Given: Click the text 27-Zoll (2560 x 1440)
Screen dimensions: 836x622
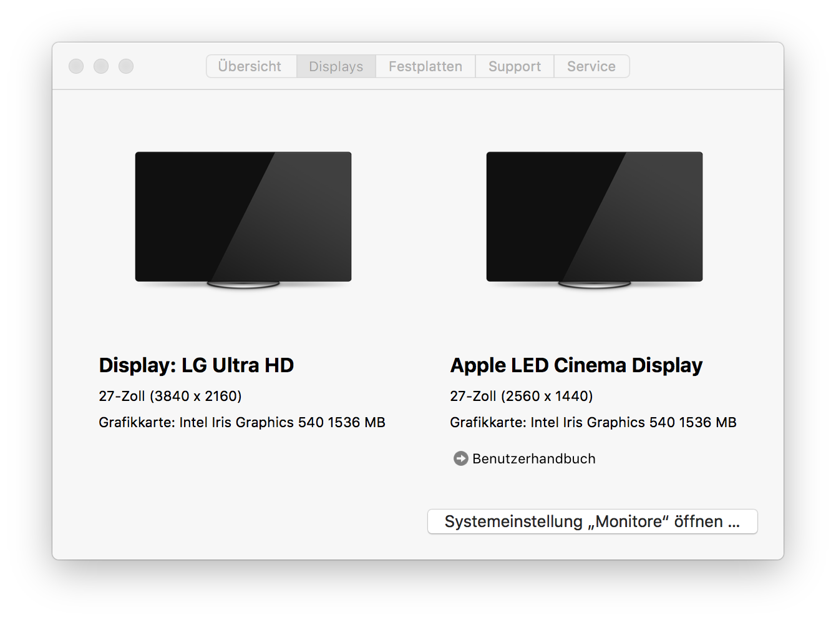Looking at the screenshot, I should click(x=522, y=396).
